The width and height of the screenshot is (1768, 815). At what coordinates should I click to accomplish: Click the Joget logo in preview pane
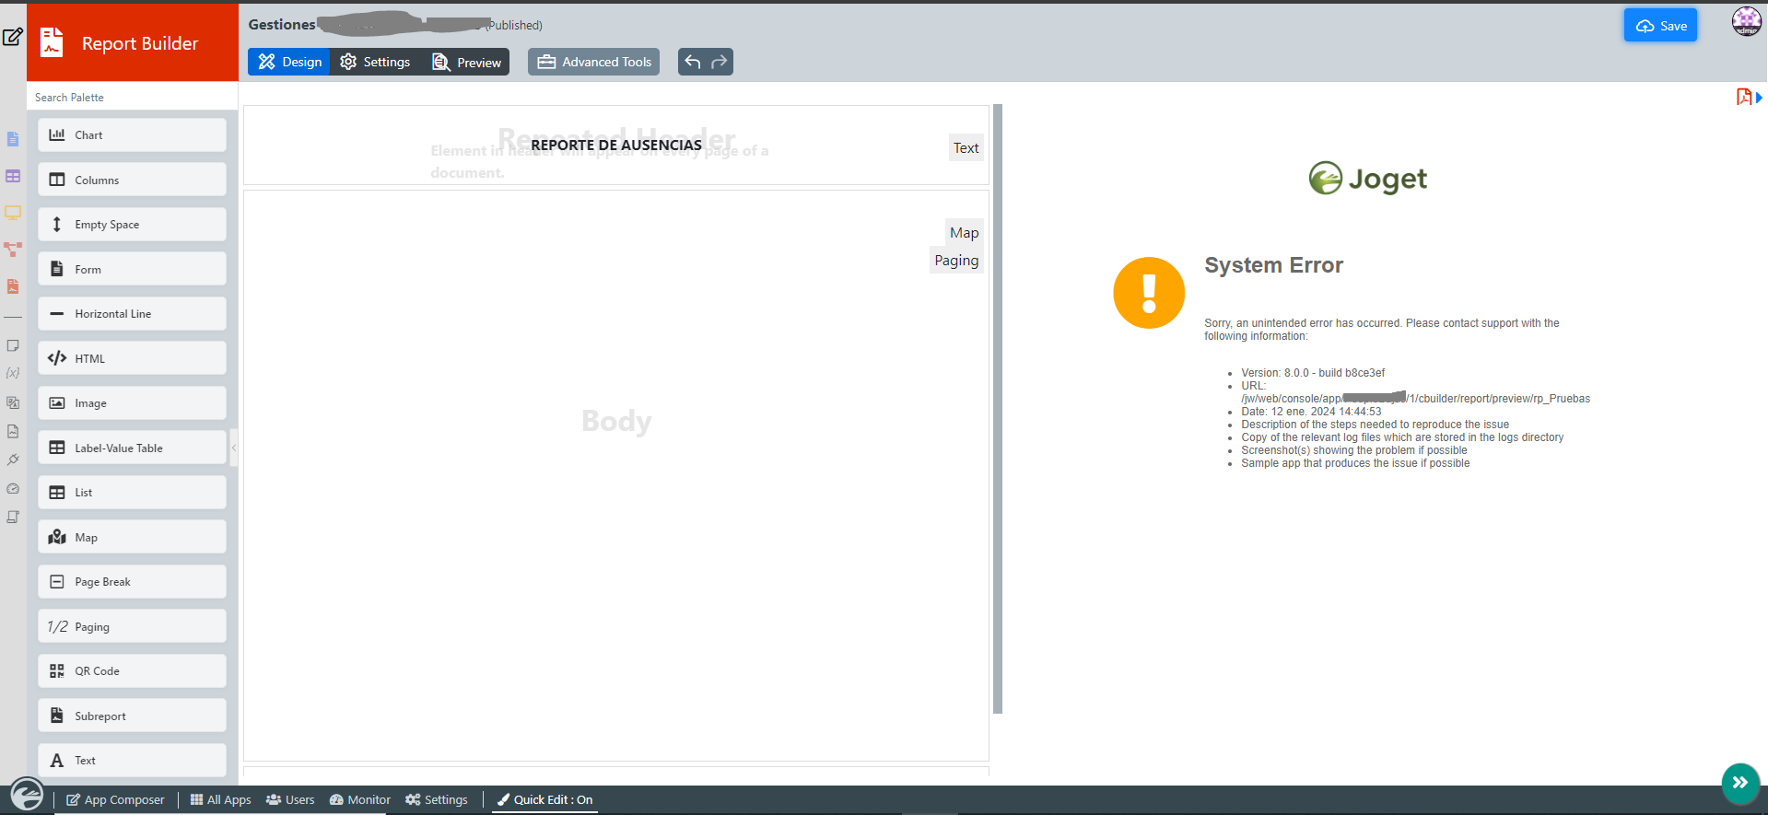point(1368,179)
